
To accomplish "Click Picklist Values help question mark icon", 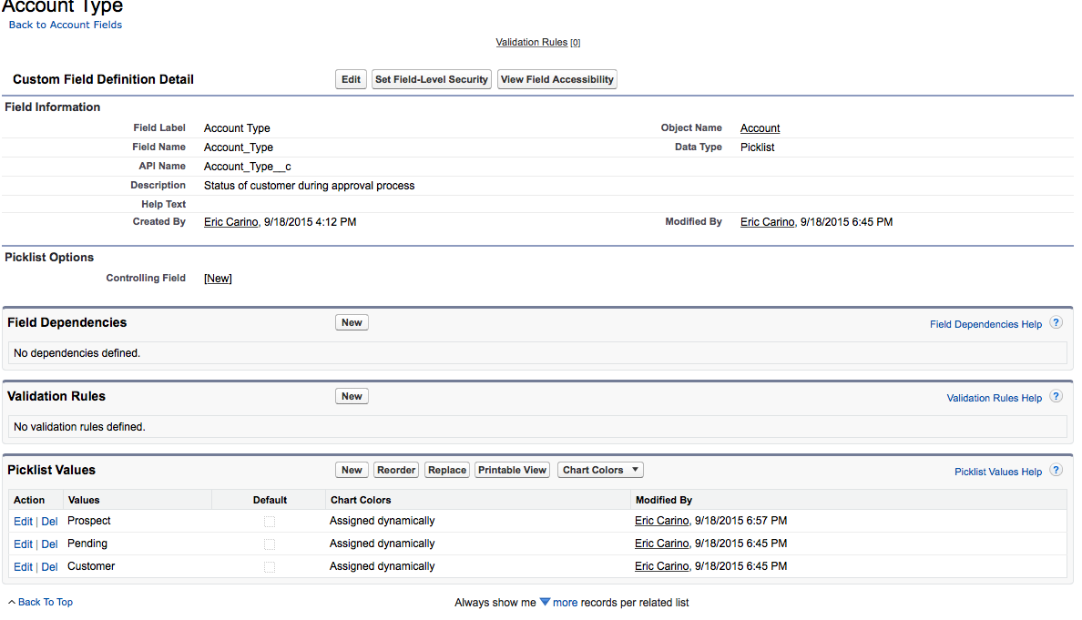I will click(x=1056, y=471).
